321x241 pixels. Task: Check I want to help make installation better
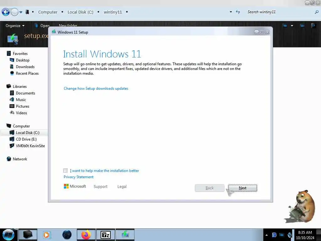tap(65, 170)
